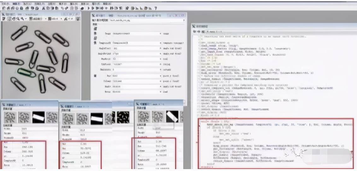Click the back arrow icon in the program window toolbar

pos(195,31)
